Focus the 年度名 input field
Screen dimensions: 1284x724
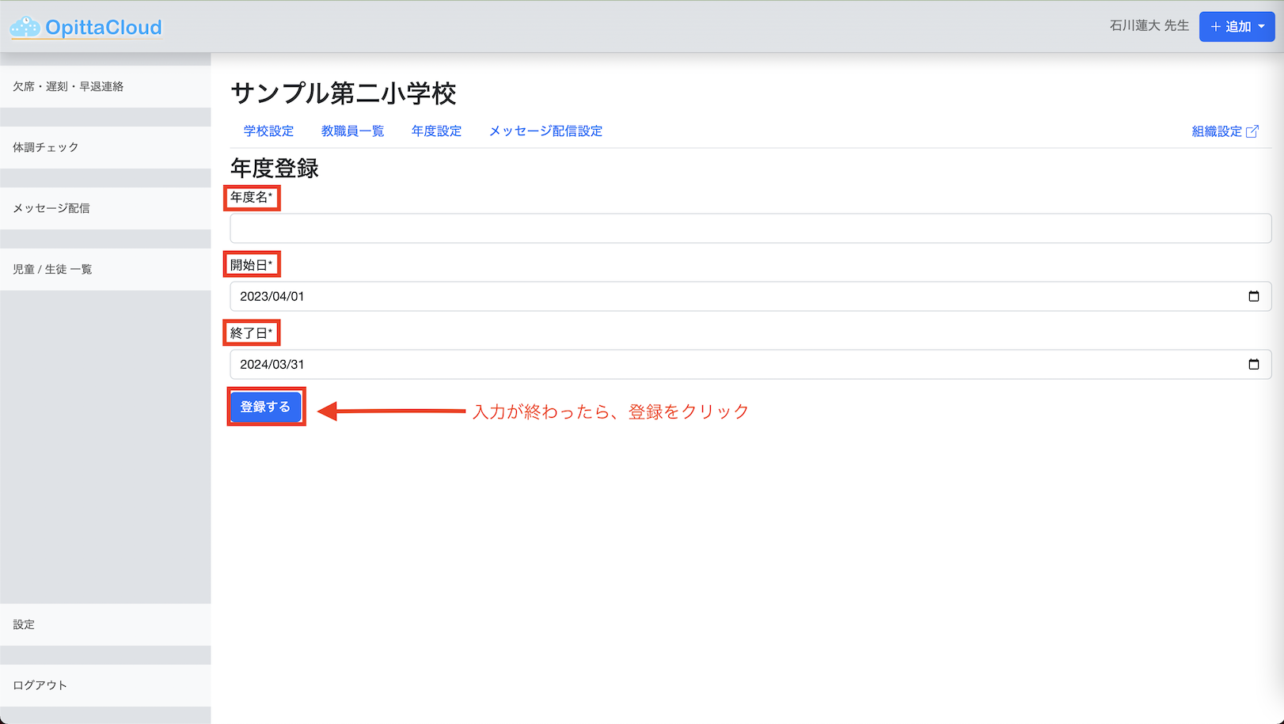click(x=750, y=228)
